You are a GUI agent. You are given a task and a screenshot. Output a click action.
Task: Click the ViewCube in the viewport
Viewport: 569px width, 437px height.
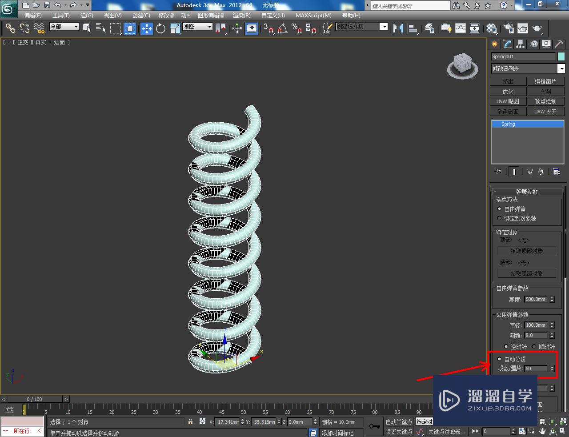click(x=462, y=66)
